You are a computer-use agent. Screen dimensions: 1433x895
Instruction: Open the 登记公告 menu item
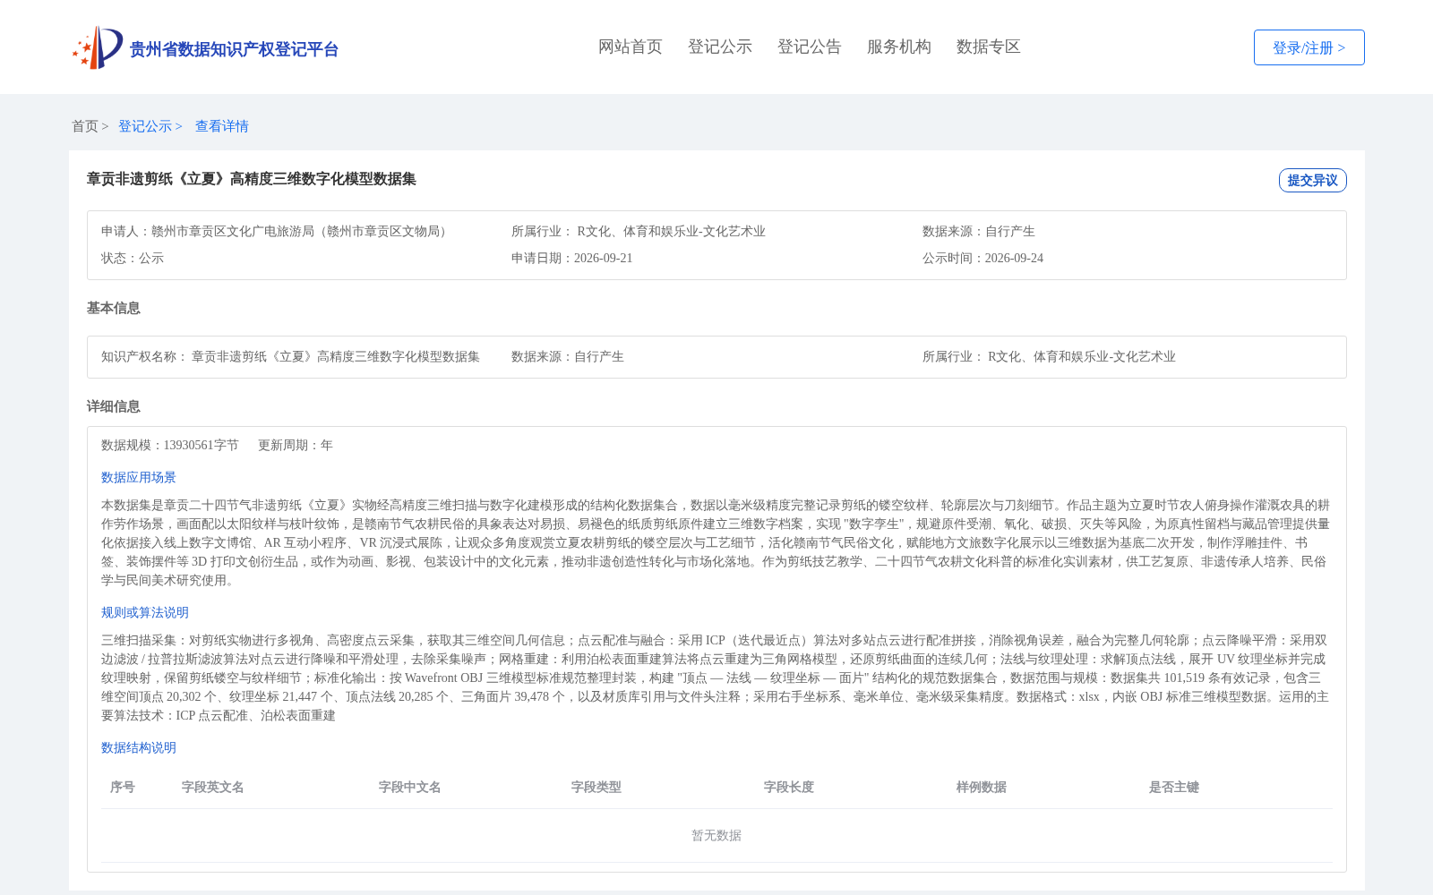coord(810,47)
